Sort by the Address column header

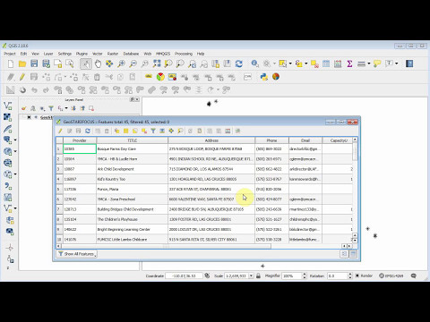(211, 140)
